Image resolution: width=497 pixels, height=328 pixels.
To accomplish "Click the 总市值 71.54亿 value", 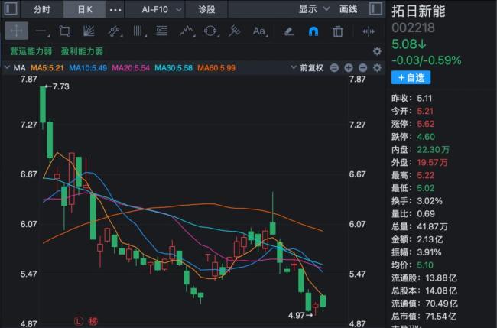I will pos(441,317).
